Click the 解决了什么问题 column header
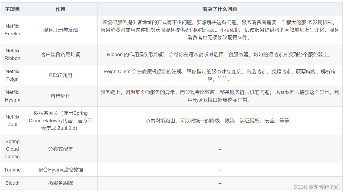The height and width of the screenshot is (192, 344). pyautogui.click(x=220, y=9)
